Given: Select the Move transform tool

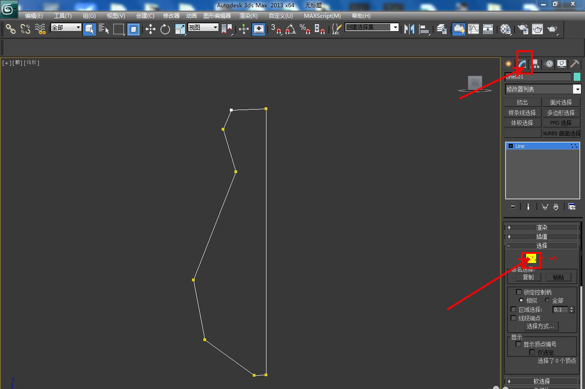Looking at the screenshot, I should (150, 29).
